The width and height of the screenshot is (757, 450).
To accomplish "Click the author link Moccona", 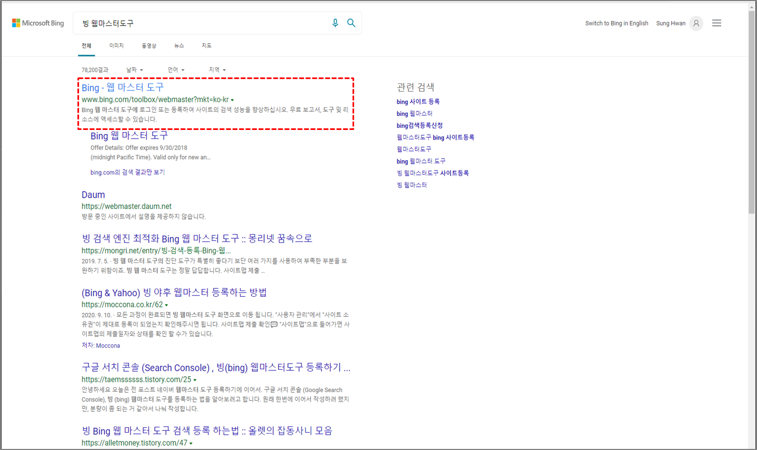I will (108, 345).
